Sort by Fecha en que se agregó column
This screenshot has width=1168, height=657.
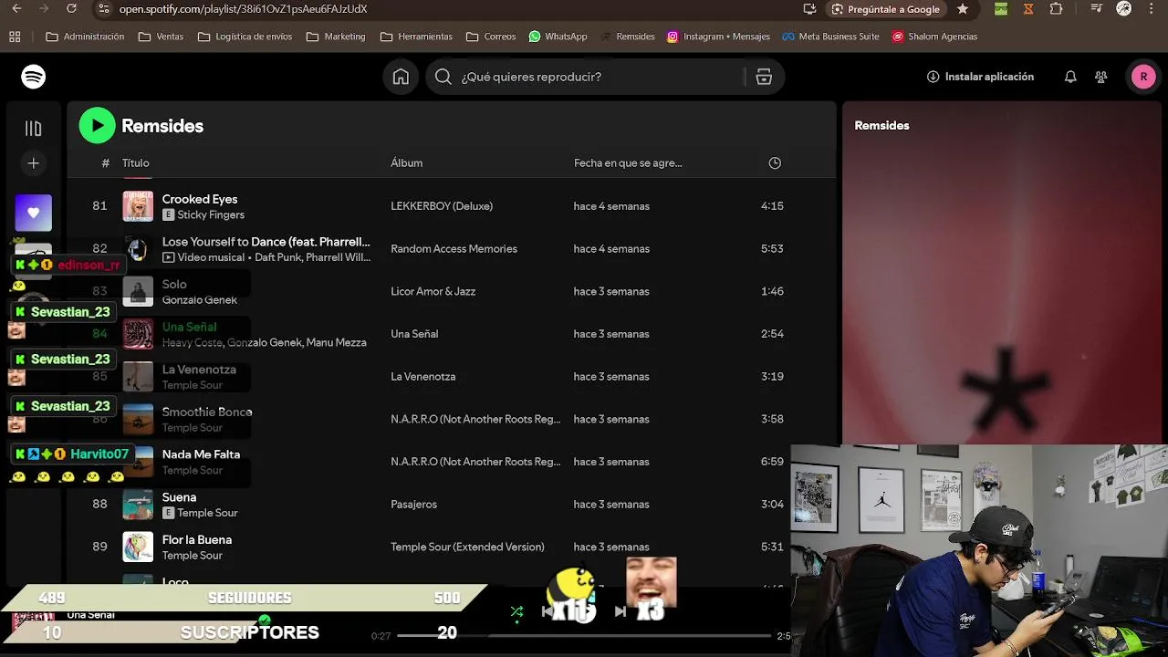pos(628,163)
